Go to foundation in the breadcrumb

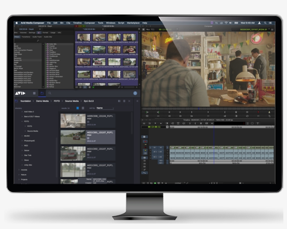click(x=26, y=101)
